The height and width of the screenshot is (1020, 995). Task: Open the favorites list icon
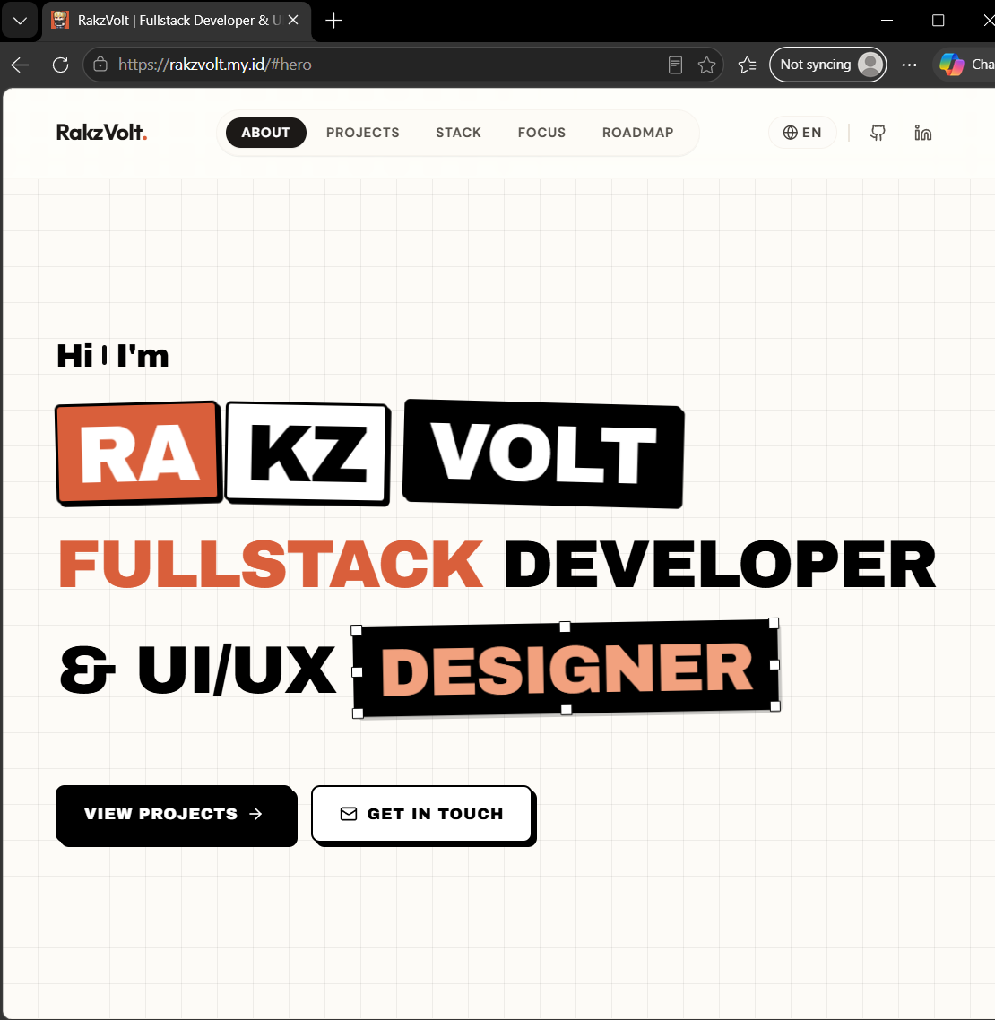click(x=747, y=65)
